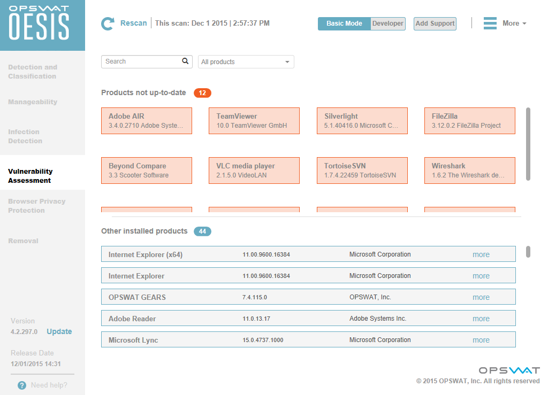Click the version number 4.2.297.0

(24, 332)
